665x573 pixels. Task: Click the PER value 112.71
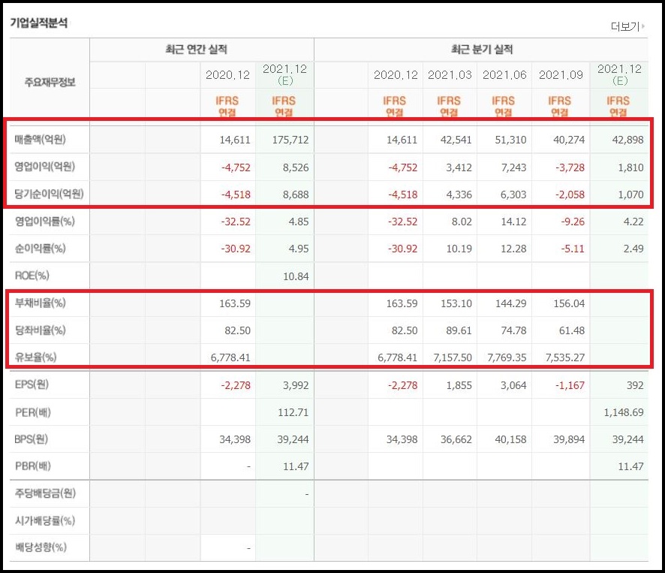click(x=293, y=412)
